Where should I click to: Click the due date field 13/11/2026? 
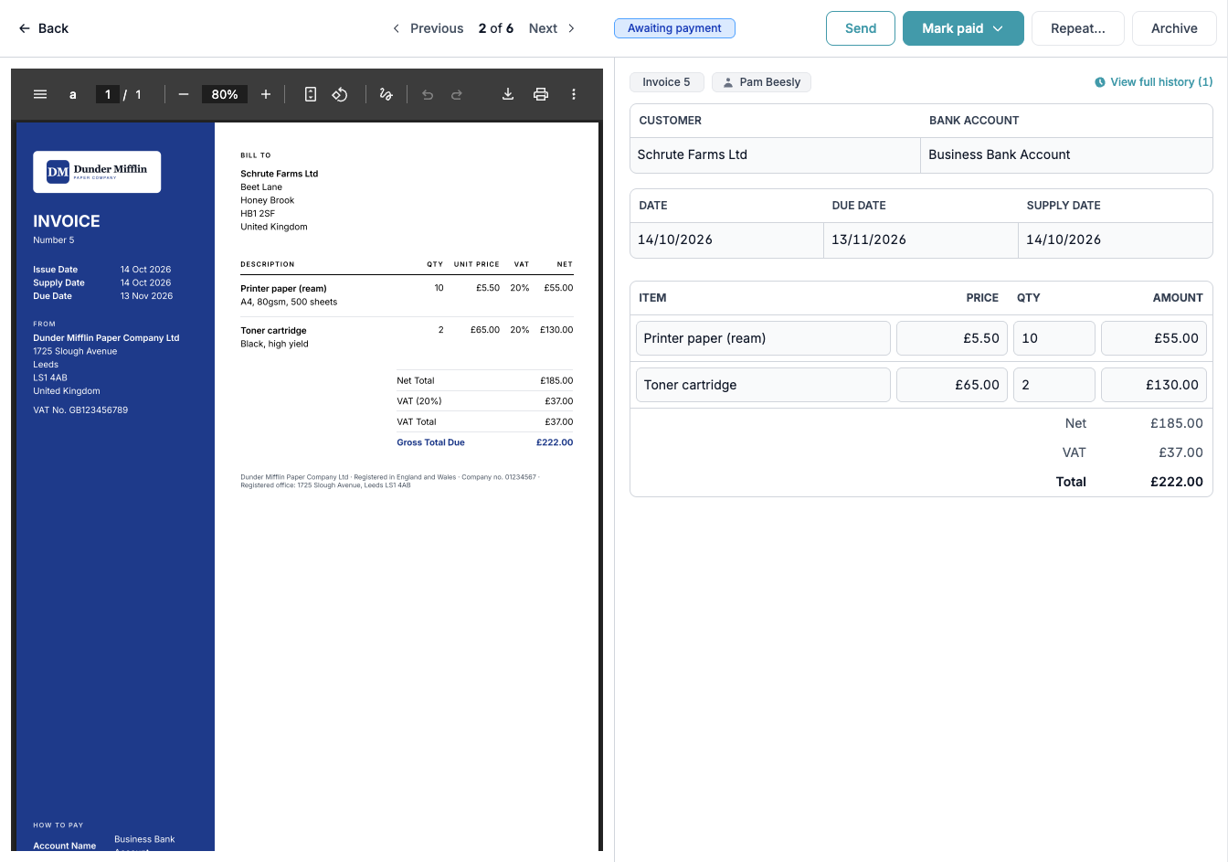[x=920, y=239]
